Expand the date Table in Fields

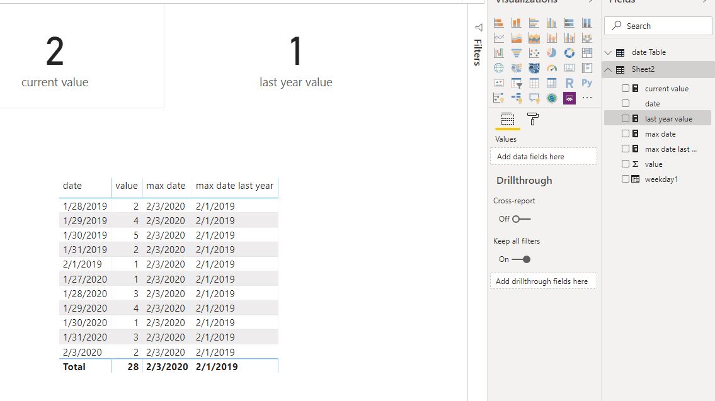tap(608, 52)
